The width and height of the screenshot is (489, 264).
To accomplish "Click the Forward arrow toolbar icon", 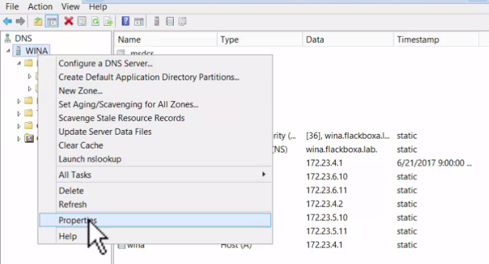I will (x=20, y=22).
